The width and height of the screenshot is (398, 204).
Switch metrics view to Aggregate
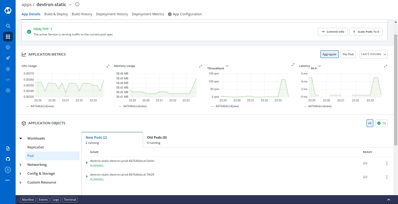pos(329,54)
